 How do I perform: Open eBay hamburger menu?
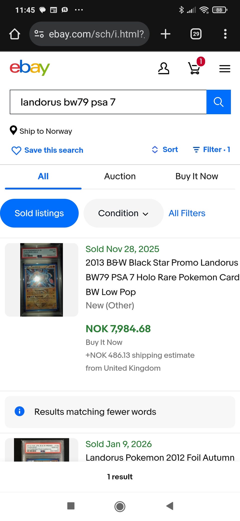pyautogui.click(x=224, y=69)
